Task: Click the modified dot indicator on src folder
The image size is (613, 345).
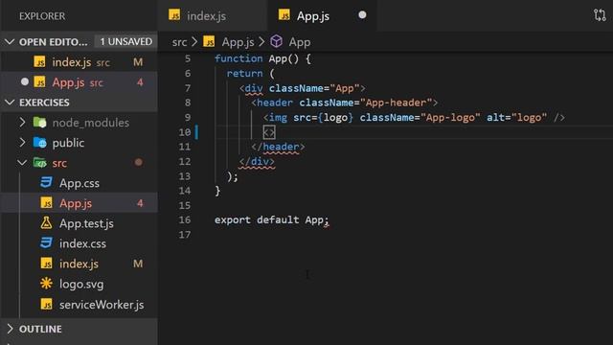Action: [138, 162]
